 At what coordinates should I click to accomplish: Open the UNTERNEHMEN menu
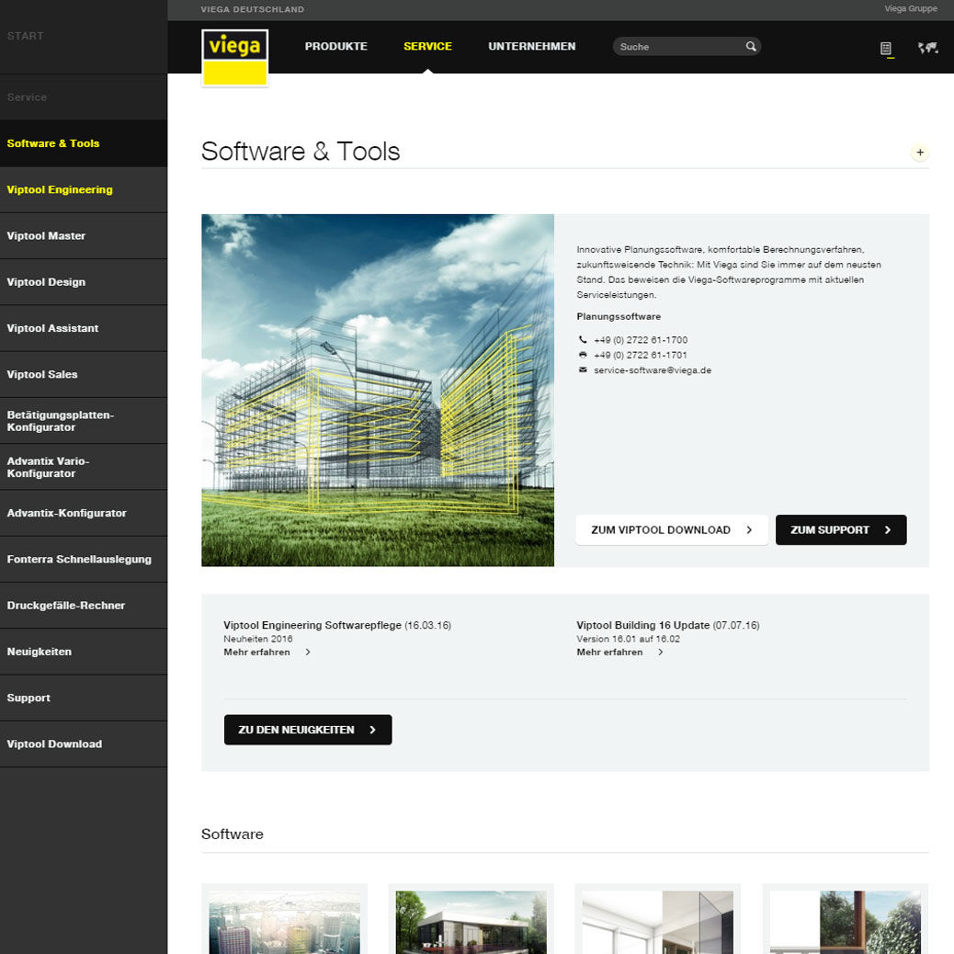click(x=532, y=46)
